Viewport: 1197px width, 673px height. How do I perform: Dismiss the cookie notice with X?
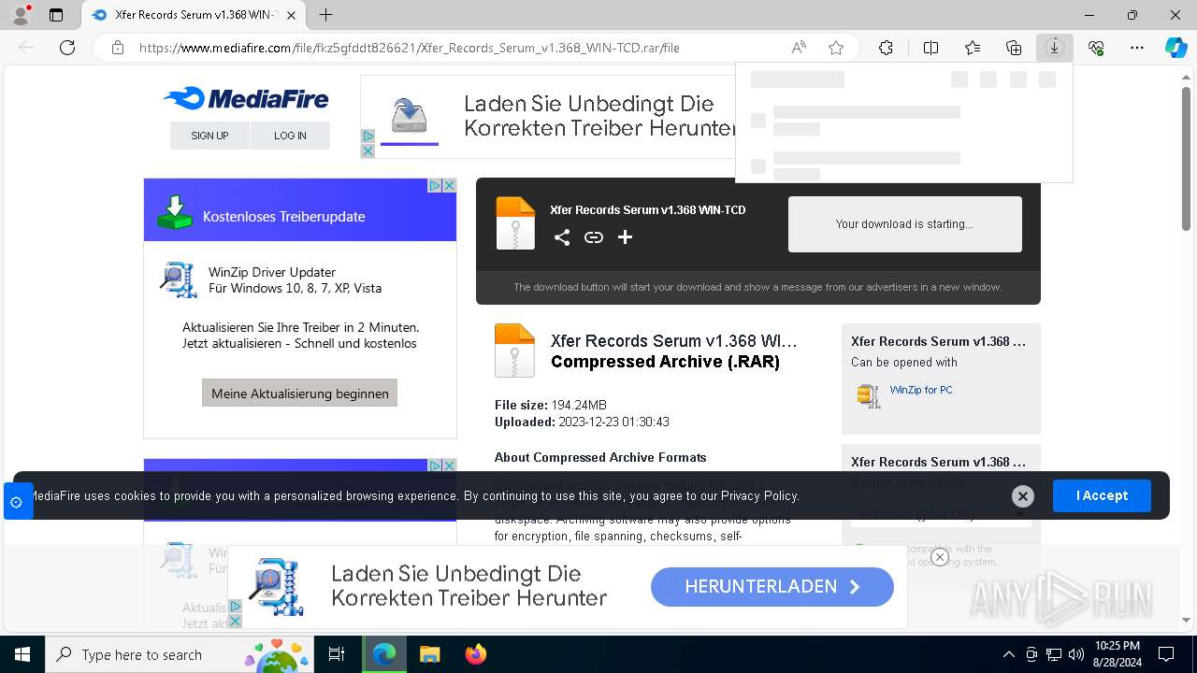(1023, 496)
